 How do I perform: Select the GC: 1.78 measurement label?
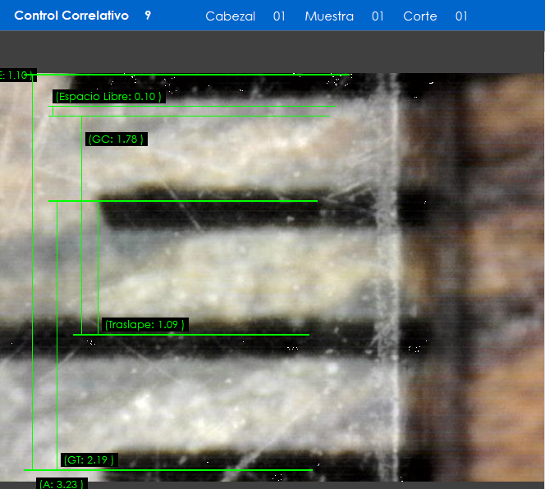coord(117,139)
